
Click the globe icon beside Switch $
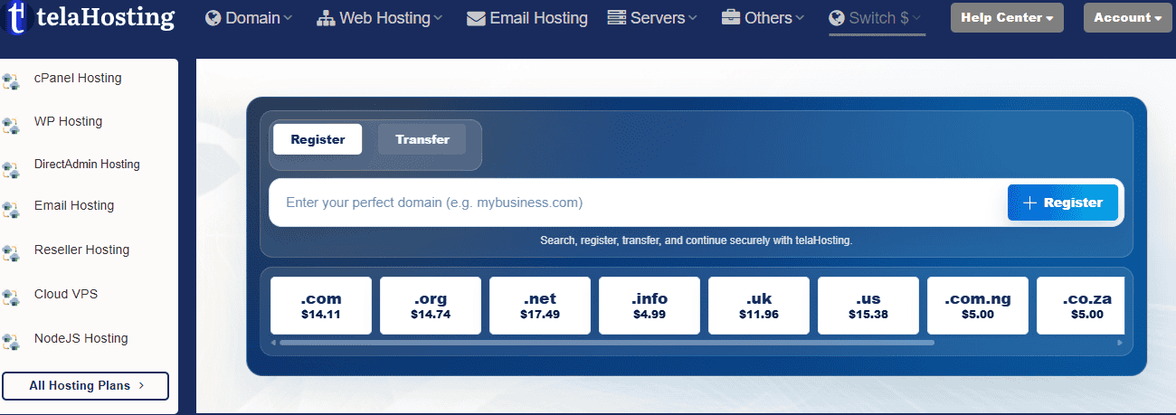(837, 18)
